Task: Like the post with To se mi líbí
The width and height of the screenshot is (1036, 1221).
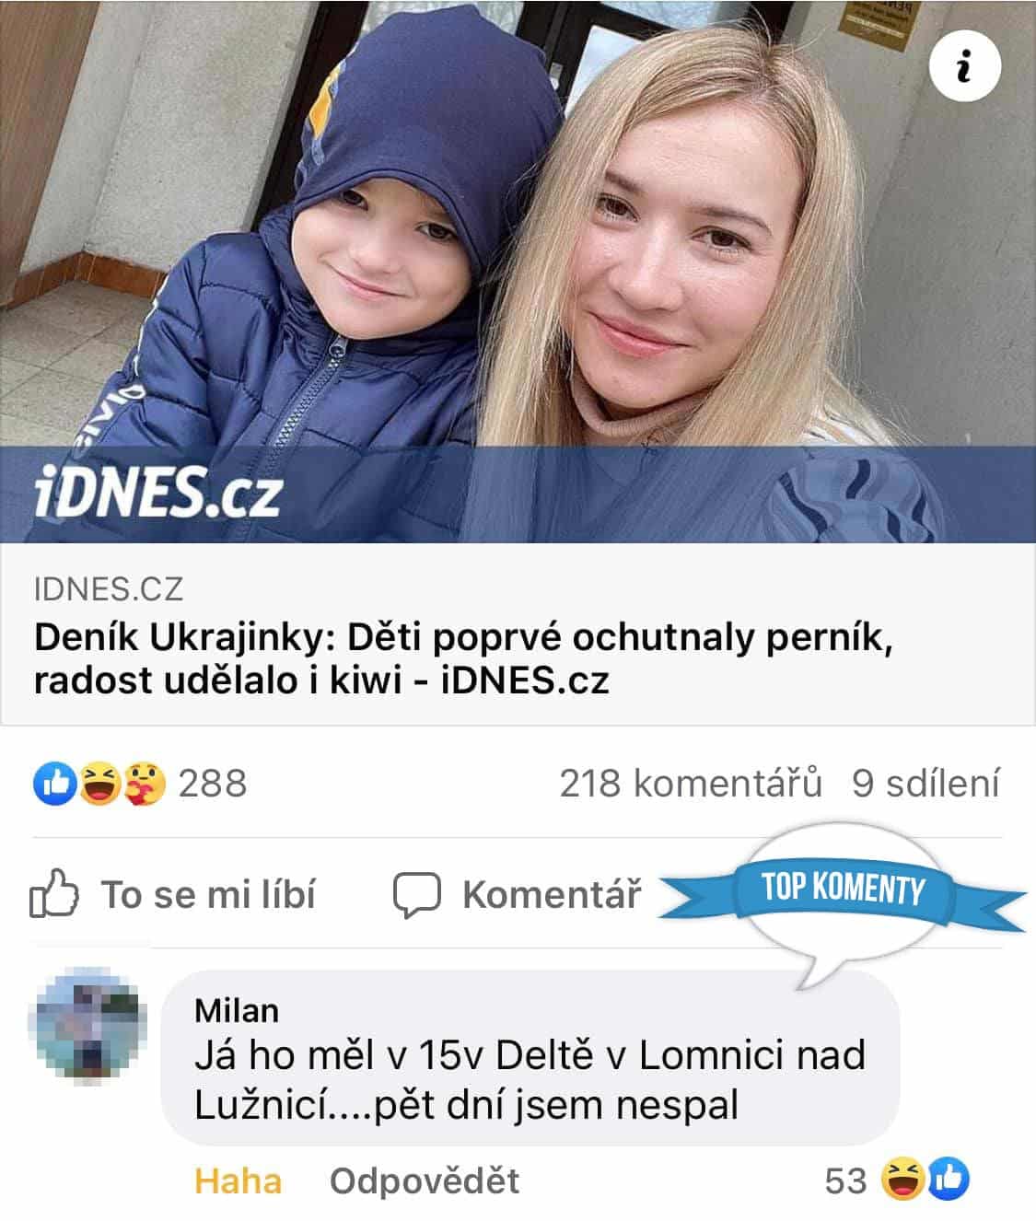Action: click(x=173, y=894)
